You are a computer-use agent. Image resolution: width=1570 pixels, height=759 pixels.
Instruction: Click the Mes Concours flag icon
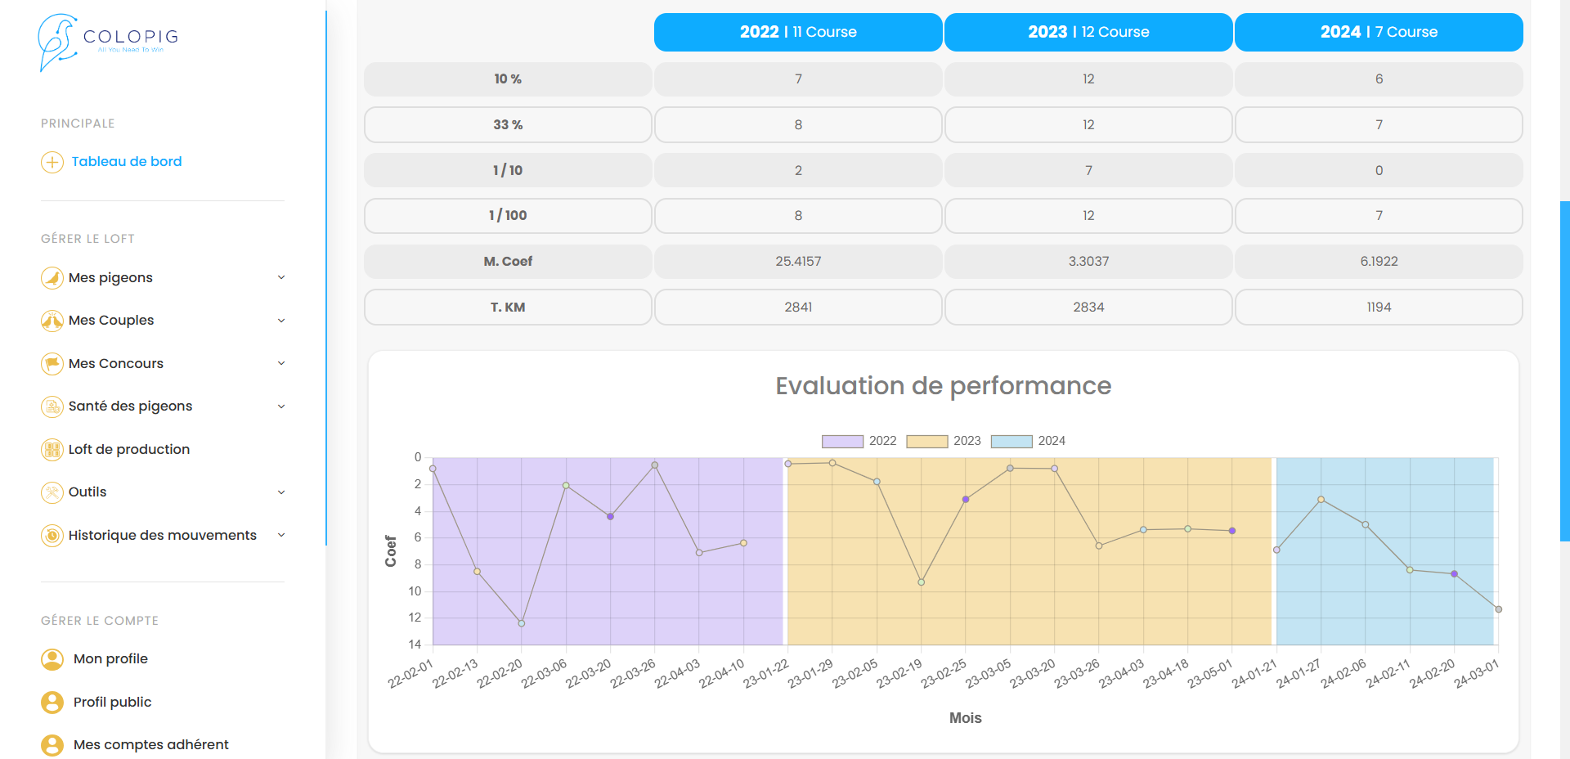click(x=52, y=364)
